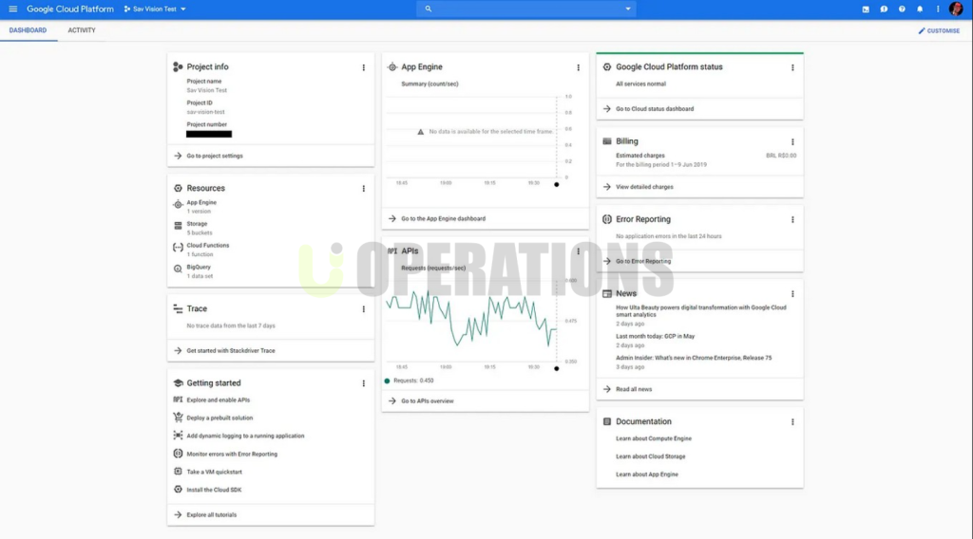Read Last month today: GCP in May
The image size is (973, 539).
pos(655,337)
